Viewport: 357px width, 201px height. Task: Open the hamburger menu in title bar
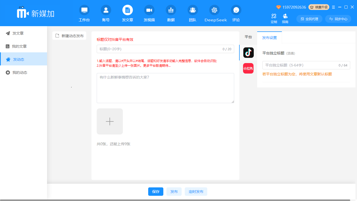333,7
